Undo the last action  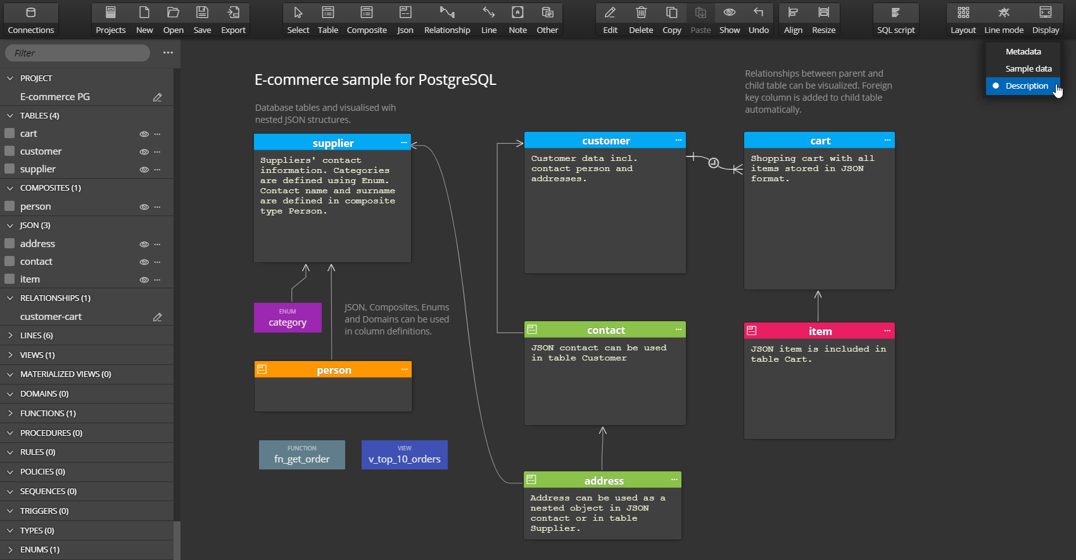tap(759, 20)
